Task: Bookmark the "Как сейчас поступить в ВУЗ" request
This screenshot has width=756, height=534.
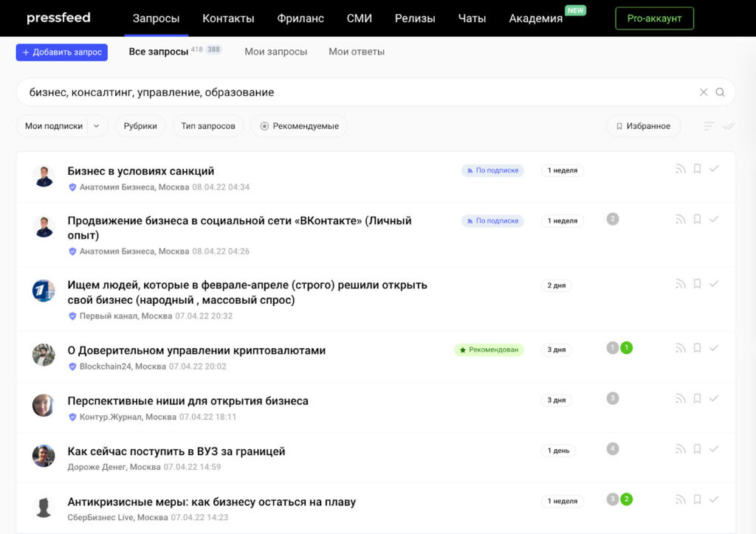Action: point(697,448)
